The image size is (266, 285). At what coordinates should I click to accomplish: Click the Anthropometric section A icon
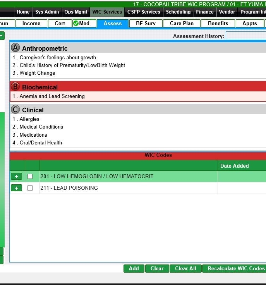click(15, 48)
